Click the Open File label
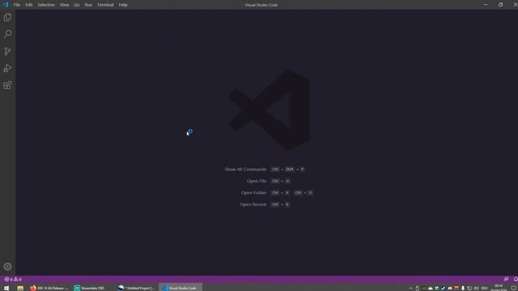Viewport: 518px width, 291px height. 257,181
